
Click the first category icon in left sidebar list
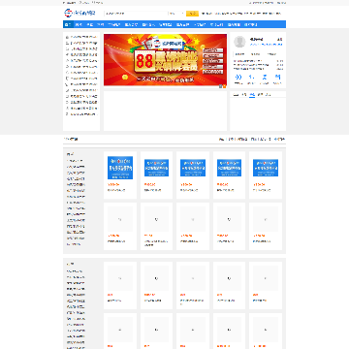(67, 37)
